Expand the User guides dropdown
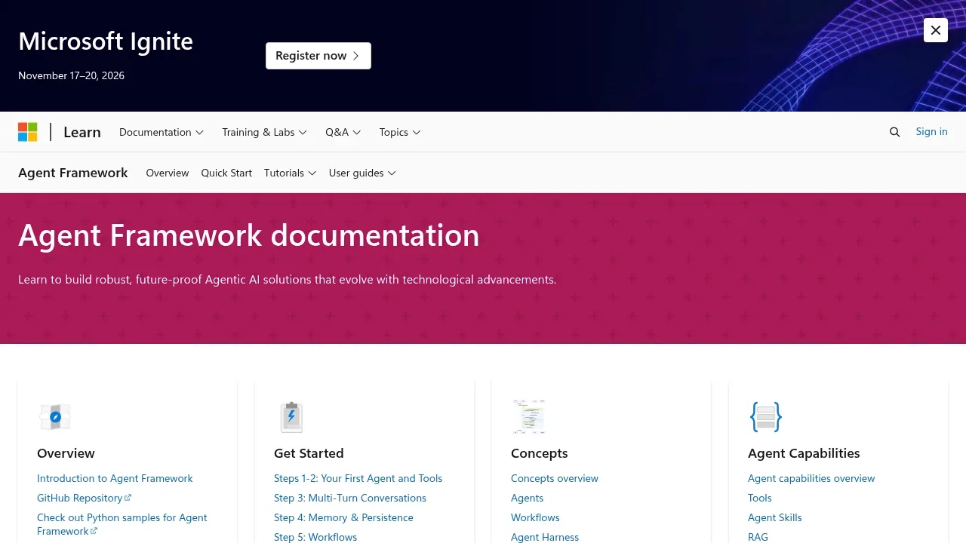This screenshot has height=543, width=966. point(362,173)
